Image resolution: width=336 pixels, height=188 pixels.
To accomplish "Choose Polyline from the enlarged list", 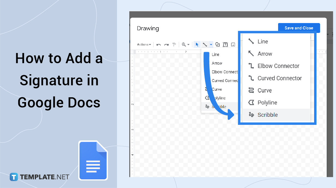I will click(267, 103).
